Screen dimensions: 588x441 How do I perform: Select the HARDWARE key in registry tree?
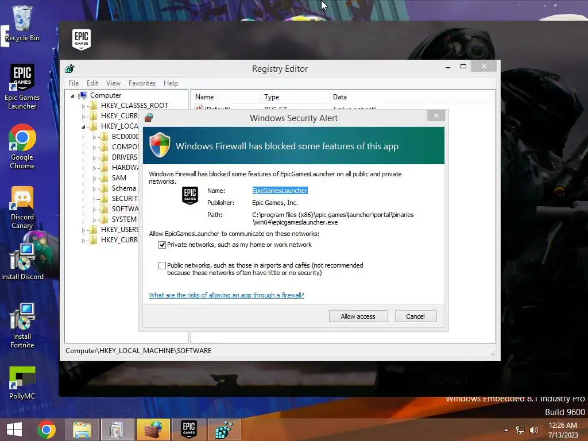point(125,167)
